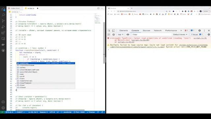This screenshot has height=119, width=211.
Task: Open the Search view in activity bar
Action: [x=3, y=15]
